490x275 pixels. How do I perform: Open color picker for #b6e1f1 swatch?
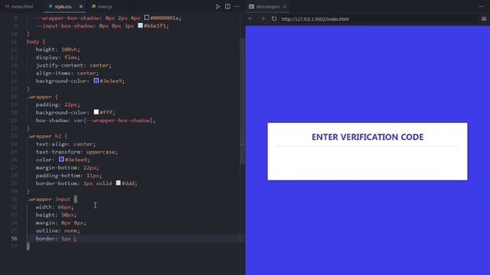coord(140,25)
